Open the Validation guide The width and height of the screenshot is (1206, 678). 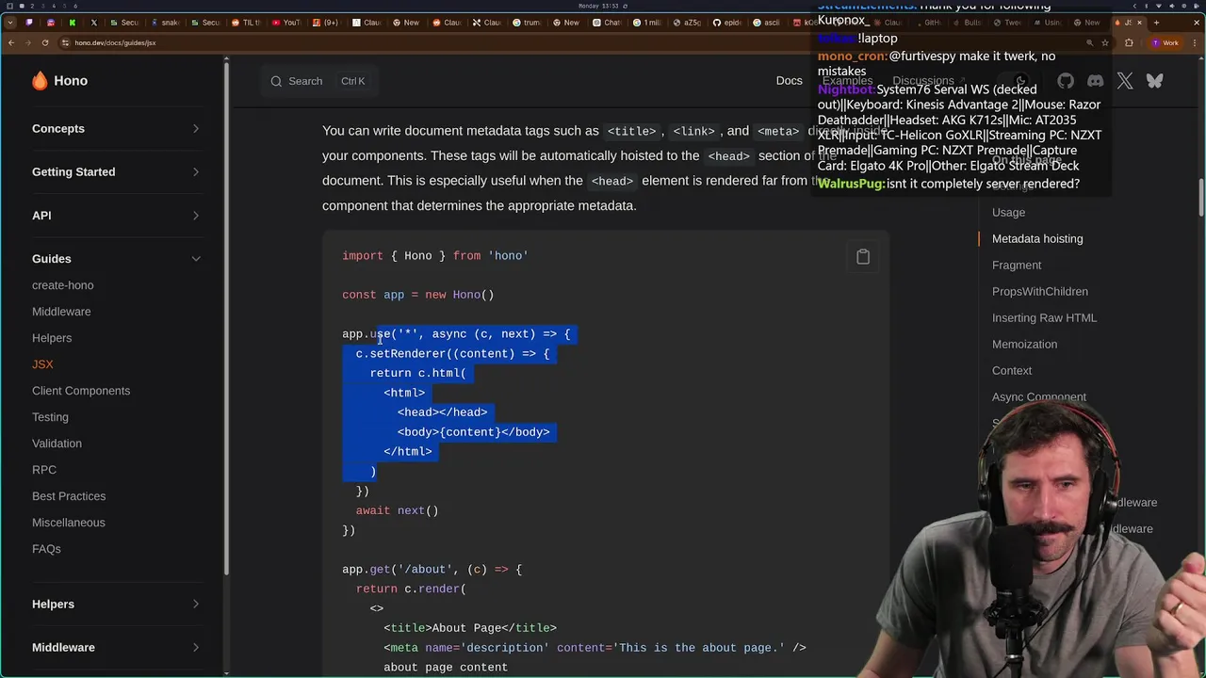[57, 444]
